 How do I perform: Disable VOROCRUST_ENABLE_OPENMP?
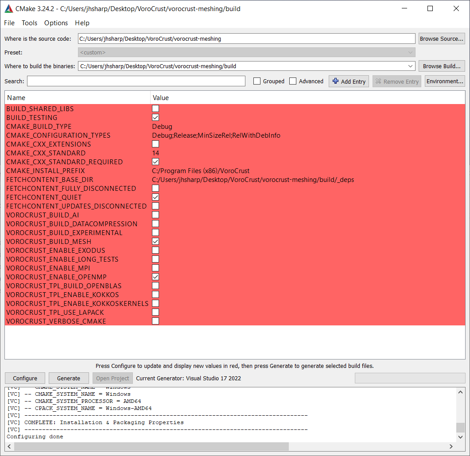click(155, 277)
